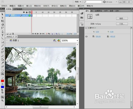Toggle lock dot for layer 1
The width and height of the screenshot is (133, 109).
(27, 15)
